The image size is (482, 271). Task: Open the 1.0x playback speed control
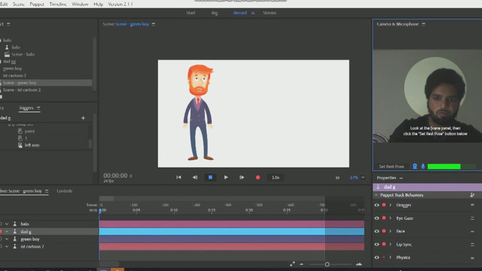coord(276,177)
